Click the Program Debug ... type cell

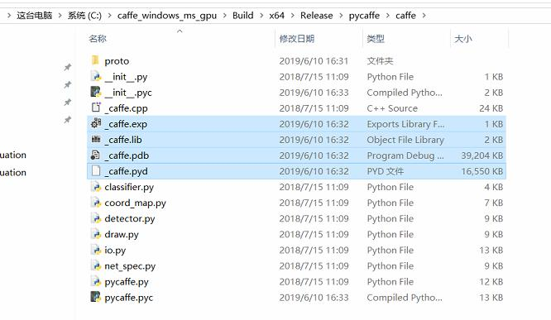405,155
